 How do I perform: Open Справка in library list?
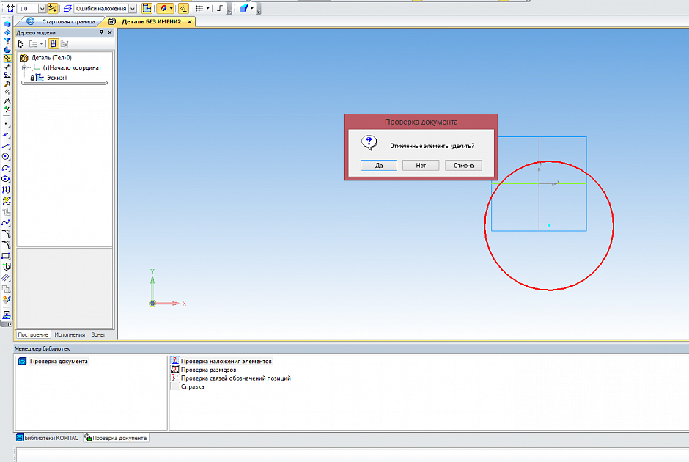tap(193, 386)
